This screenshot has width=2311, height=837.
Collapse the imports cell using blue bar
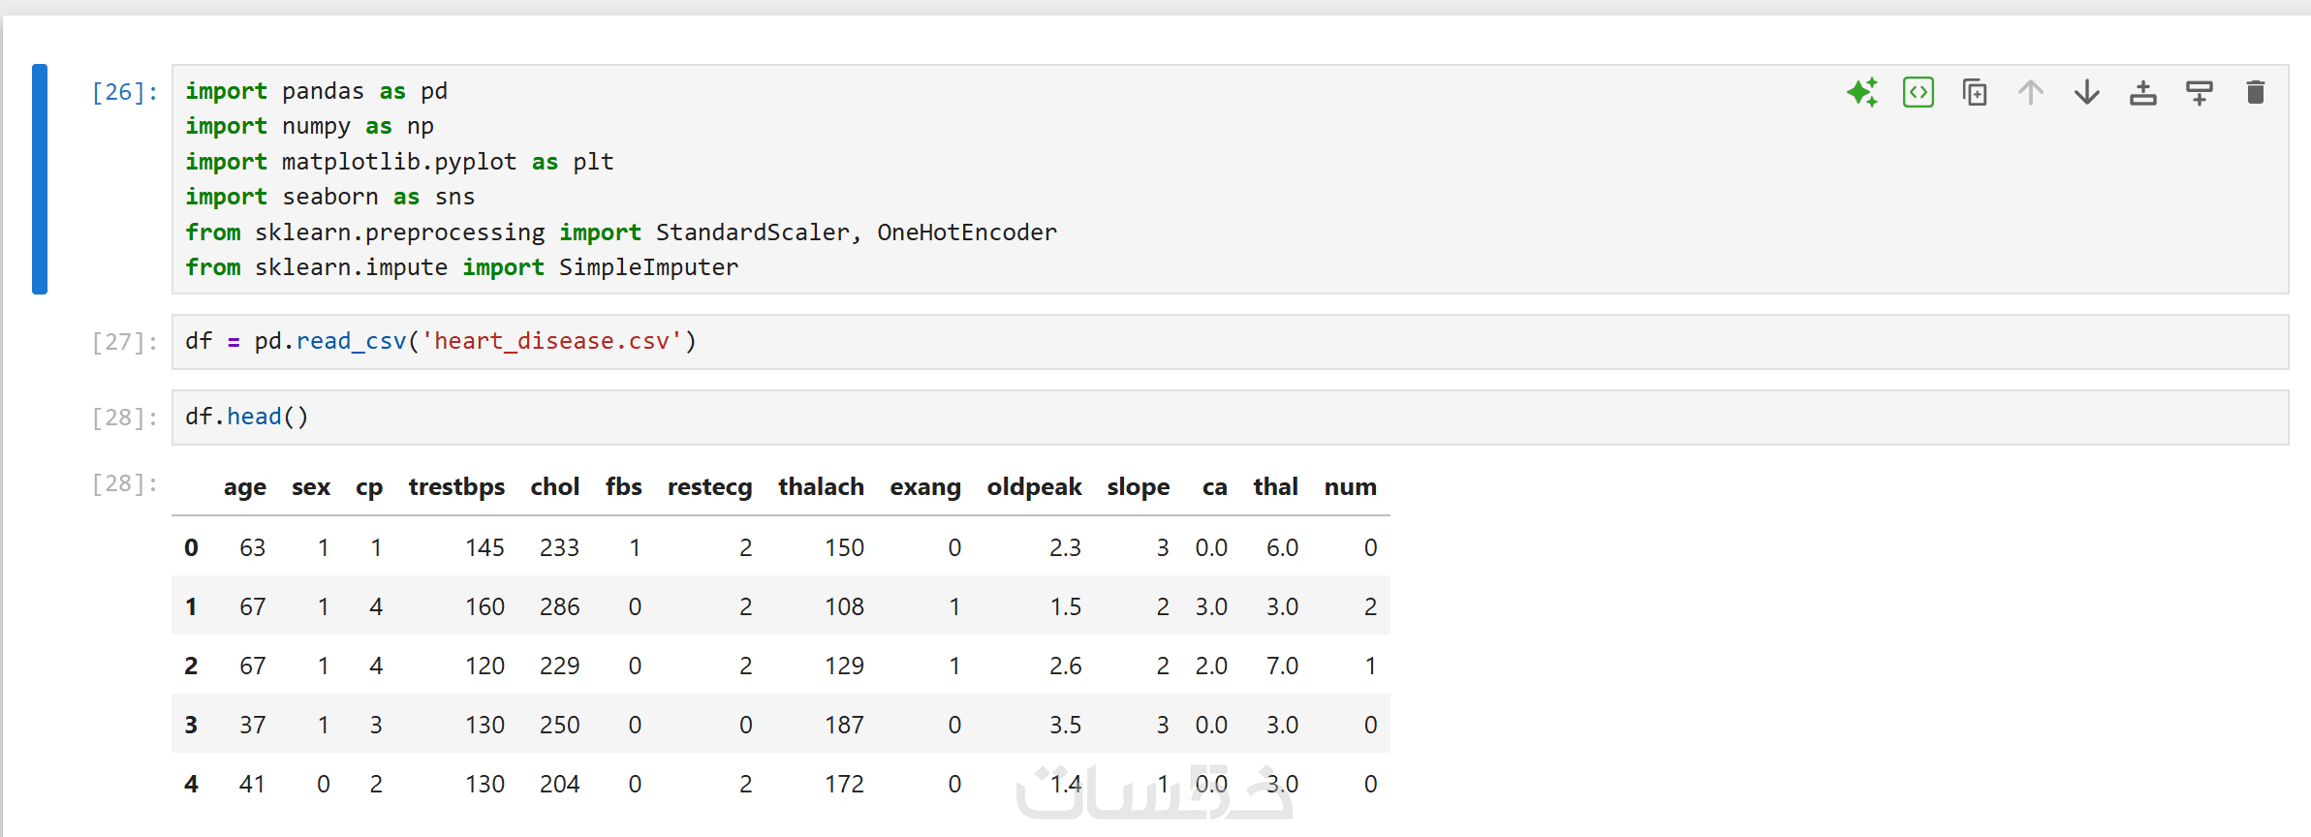click(x=40, y=179)
